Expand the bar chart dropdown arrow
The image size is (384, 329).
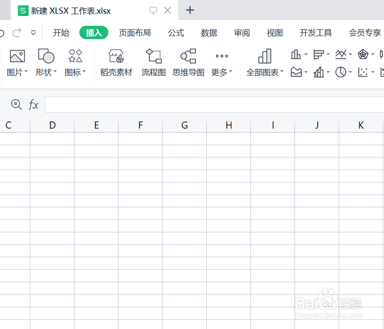(x=328, y=54)
